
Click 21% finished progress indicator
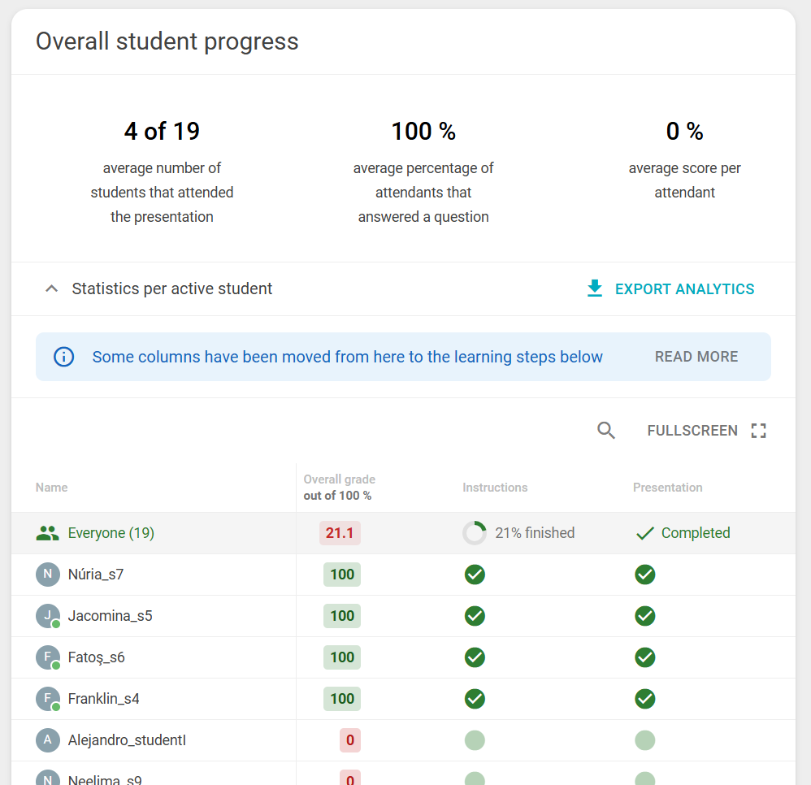(518, 533)
